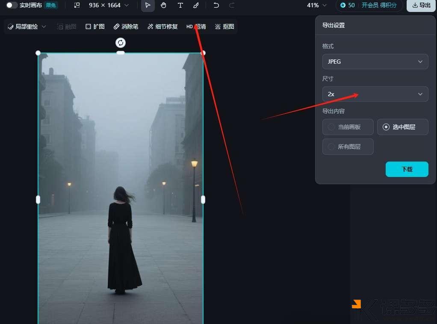Click the canvas size icon beside 936 × 1664
The image size is (437, 324).
[x=77, y=5]
